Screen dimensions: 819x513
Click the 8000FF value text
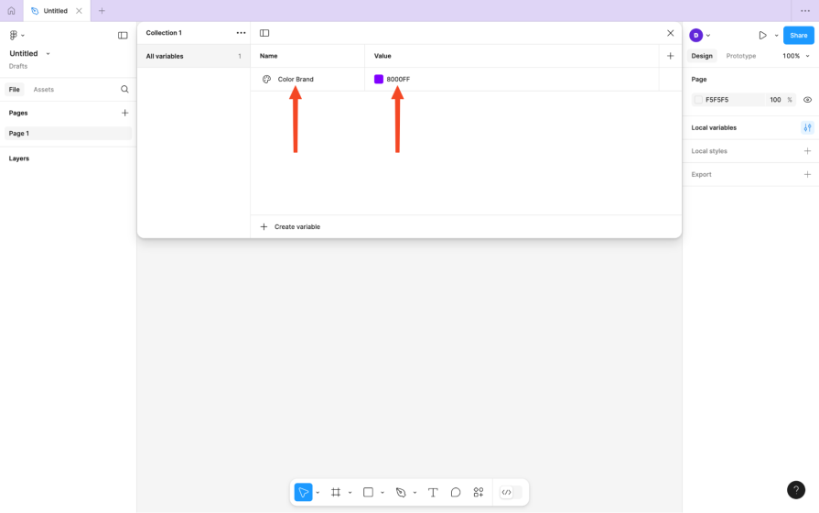click(398, 80)
